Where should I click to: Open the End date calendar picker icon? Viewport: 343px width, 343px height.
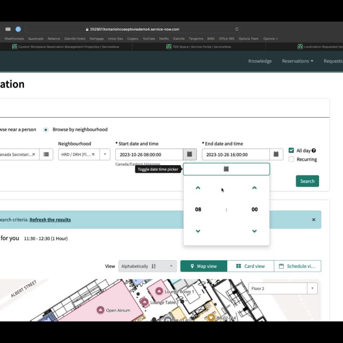pos(276,154)
